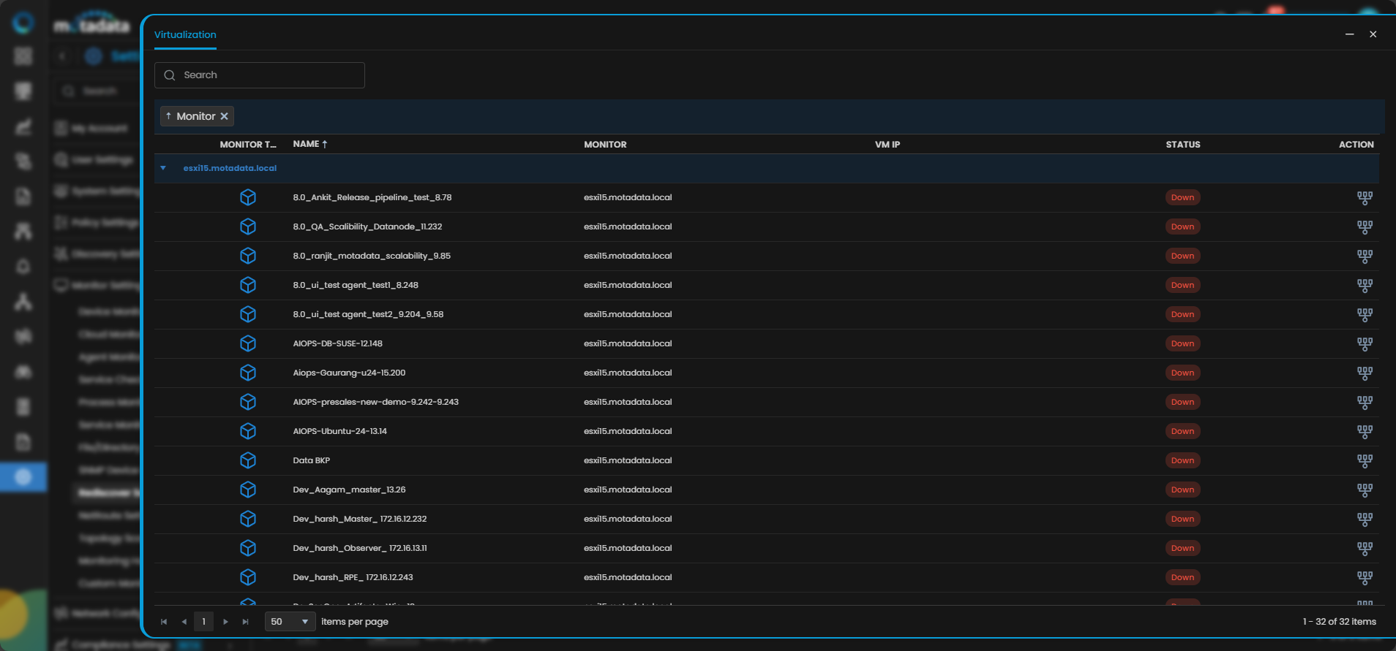Open action icon for Aiops-Gaurang-u24-15.200
The image size is (1396, 651).
(x=1365, y=373)
